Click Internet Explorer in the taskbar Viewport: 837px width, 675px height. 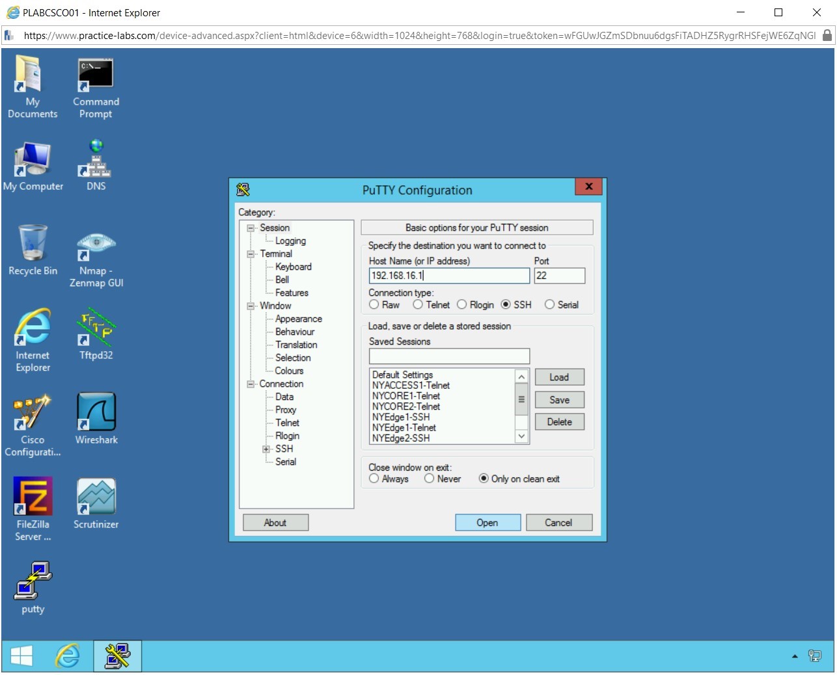pos(68,655)
